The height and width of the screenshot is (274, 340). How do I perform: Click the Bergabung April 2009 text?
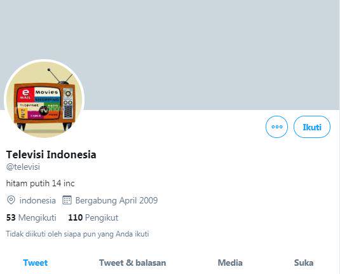click(x=116, y=200)
